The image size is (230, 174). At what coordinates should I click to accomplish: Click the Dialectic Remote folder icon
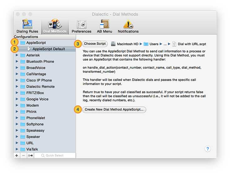point(23,87)
